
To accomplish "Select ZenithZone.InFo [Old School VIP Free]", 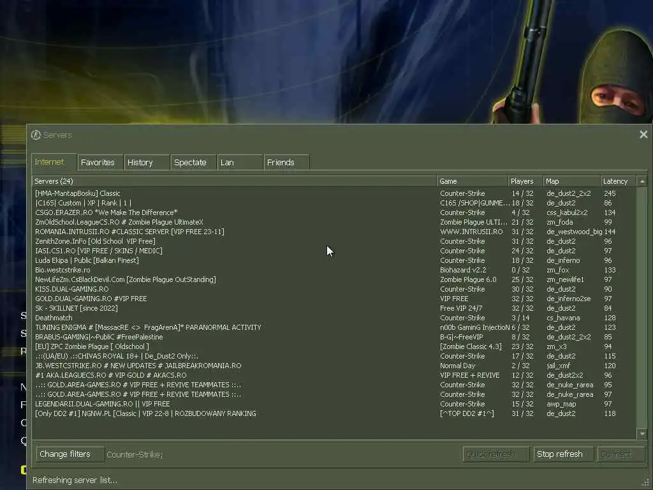I will (x=334, y=241).
